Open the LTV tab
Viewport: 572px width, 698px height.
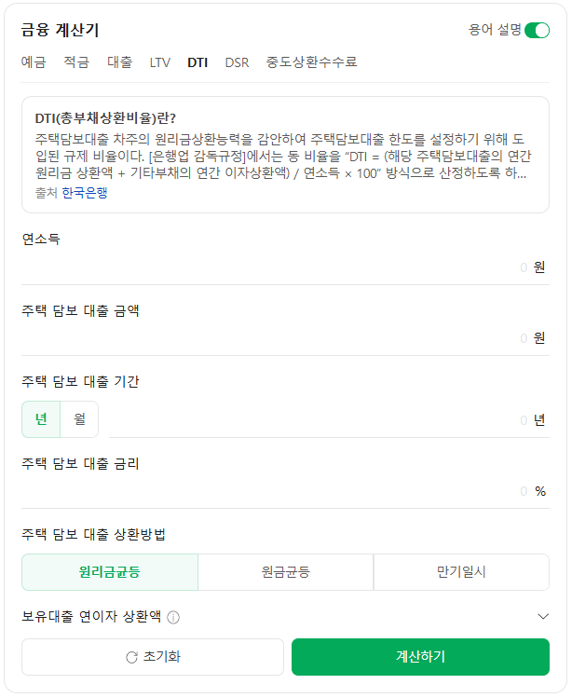pyautogui.click(x=159, y=62)
